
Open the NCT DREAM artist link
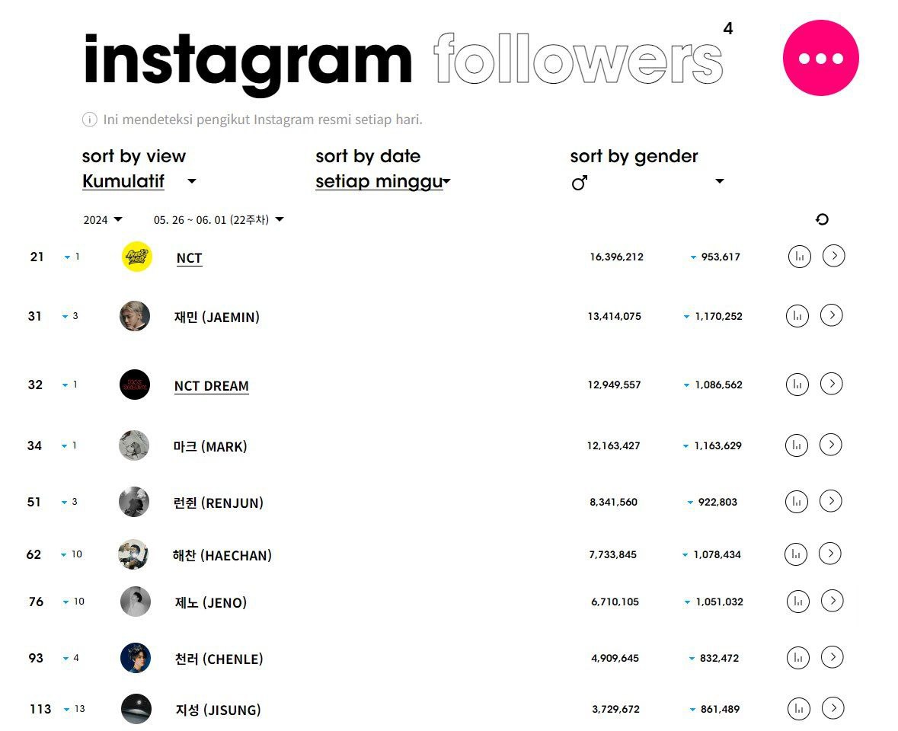coord(211,386)
